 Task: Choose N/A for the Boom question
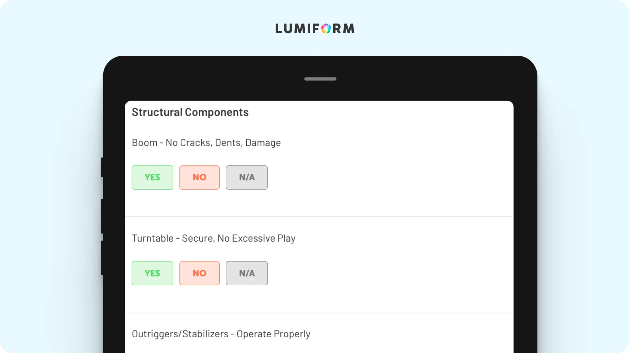click(247, 177)
